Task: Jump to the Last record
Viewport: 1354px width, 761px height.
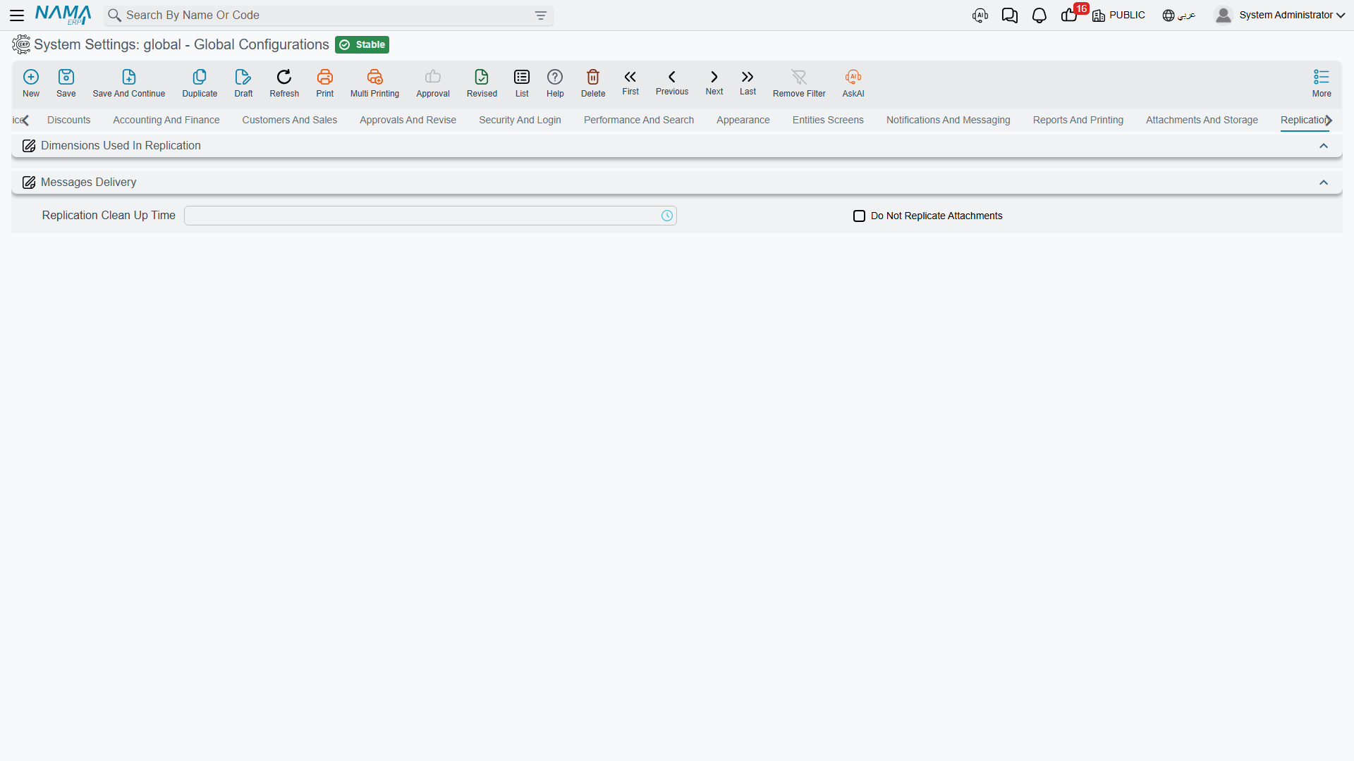Action: coord(748,82)
